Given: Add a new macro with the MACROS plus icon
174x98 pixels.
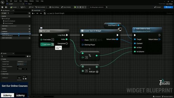Looking at the screenshot, I should [x=29, y=29].
